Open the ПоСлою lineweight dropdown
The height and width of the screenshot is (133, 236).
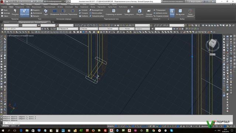click(127, 29)
